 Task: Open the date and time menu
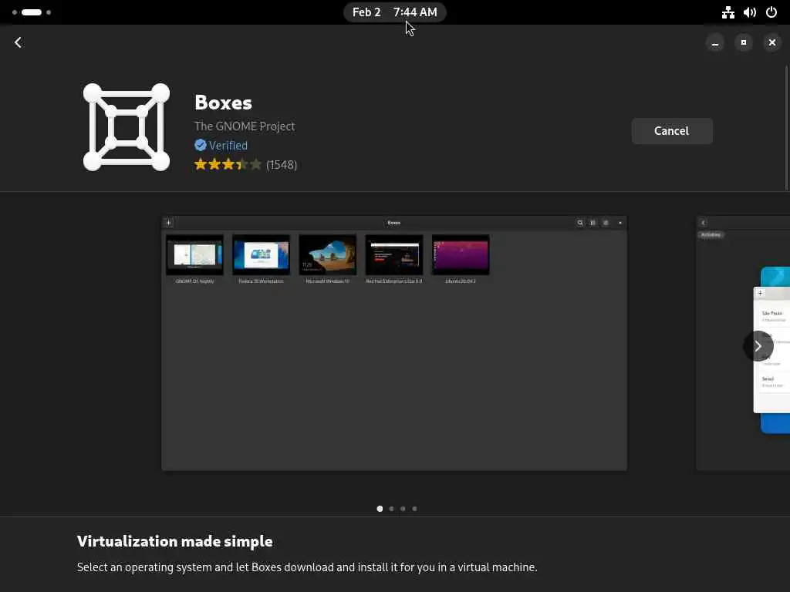pos(395,12)
